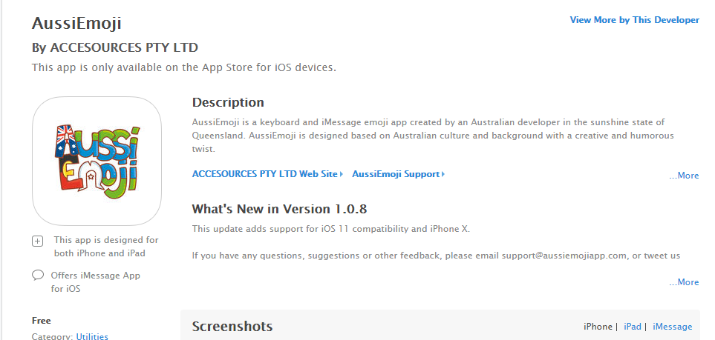
Task: Open the ACCESOURCES PTY LTD Web Site link
Action: click(265, 174)
